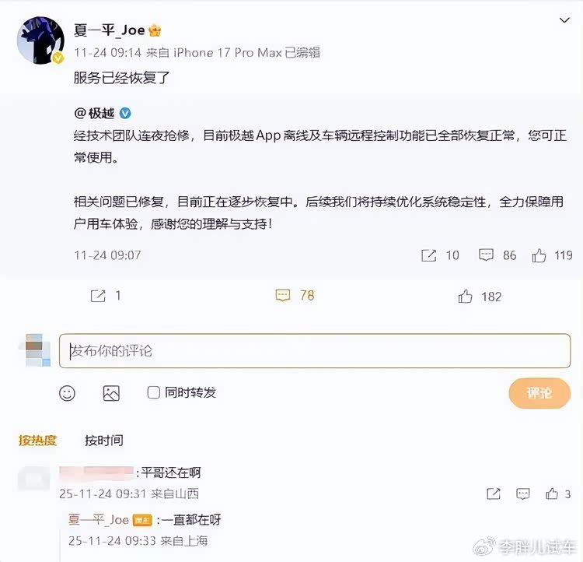Enable the 同时转发 checkbox
The height and width of the screenshot is (562, 583).
click(x=154, y=392)
